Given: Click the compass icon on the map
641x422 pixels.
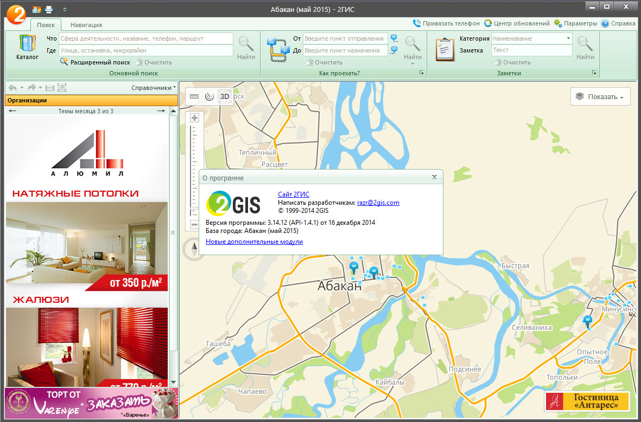Looking at the screenshot, I should [195, 249].
